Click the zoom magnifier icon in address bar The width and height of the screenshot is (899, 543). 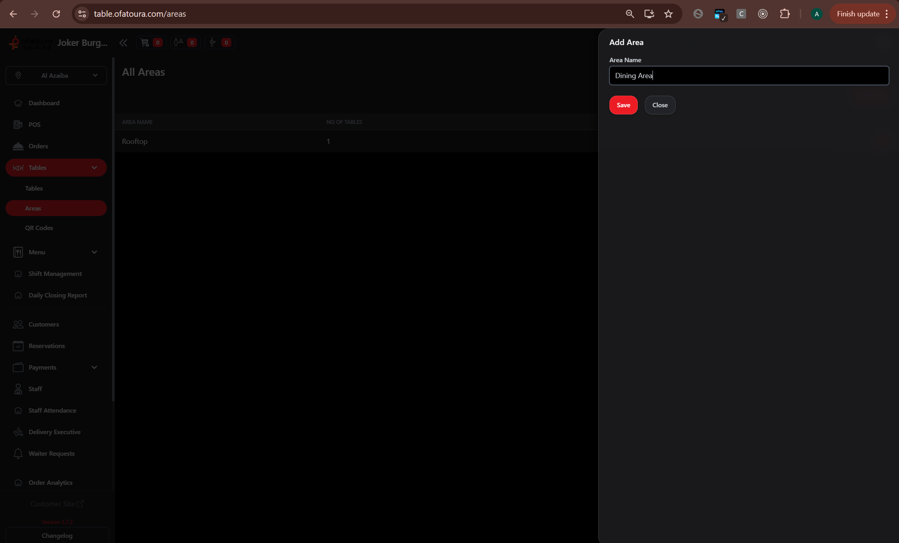[630, 14]
